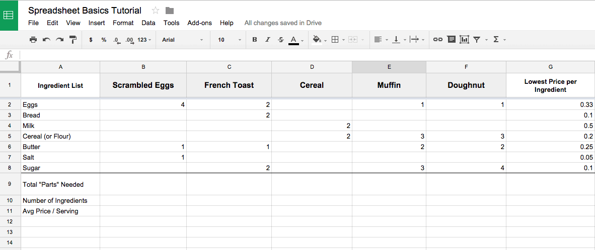Click the Redo arrow icon

point(59,40)
